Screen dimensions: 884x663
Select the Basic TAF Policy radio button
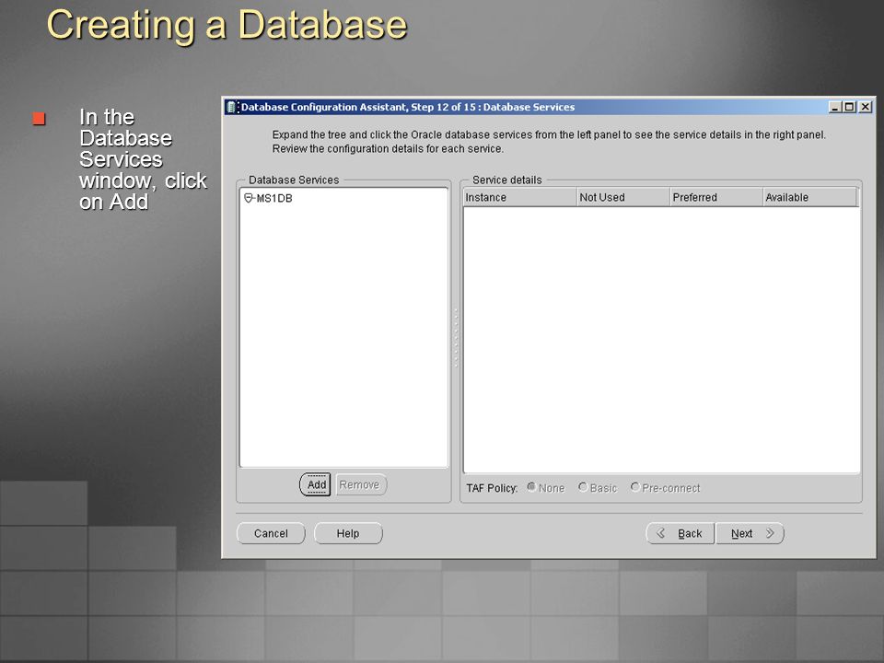click(583, 487)
